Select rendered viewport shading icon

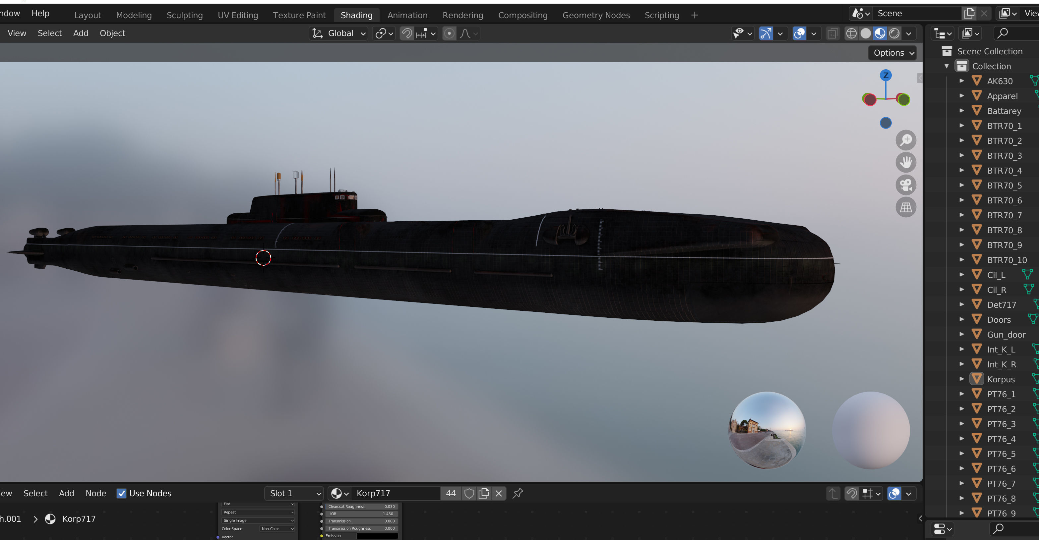click(x=894, y=33)
